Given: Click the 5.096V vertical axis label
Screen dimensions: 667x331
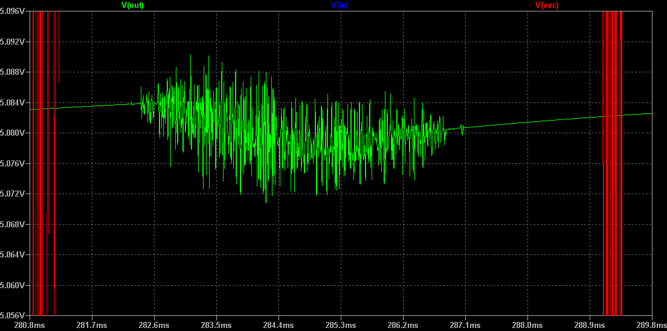Looking at the screenshot, I should (13, 11).
